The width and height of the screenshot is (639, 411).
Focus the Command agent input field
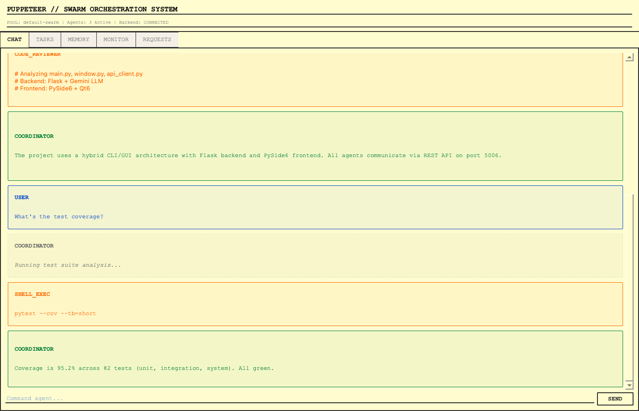pos(299,398)
